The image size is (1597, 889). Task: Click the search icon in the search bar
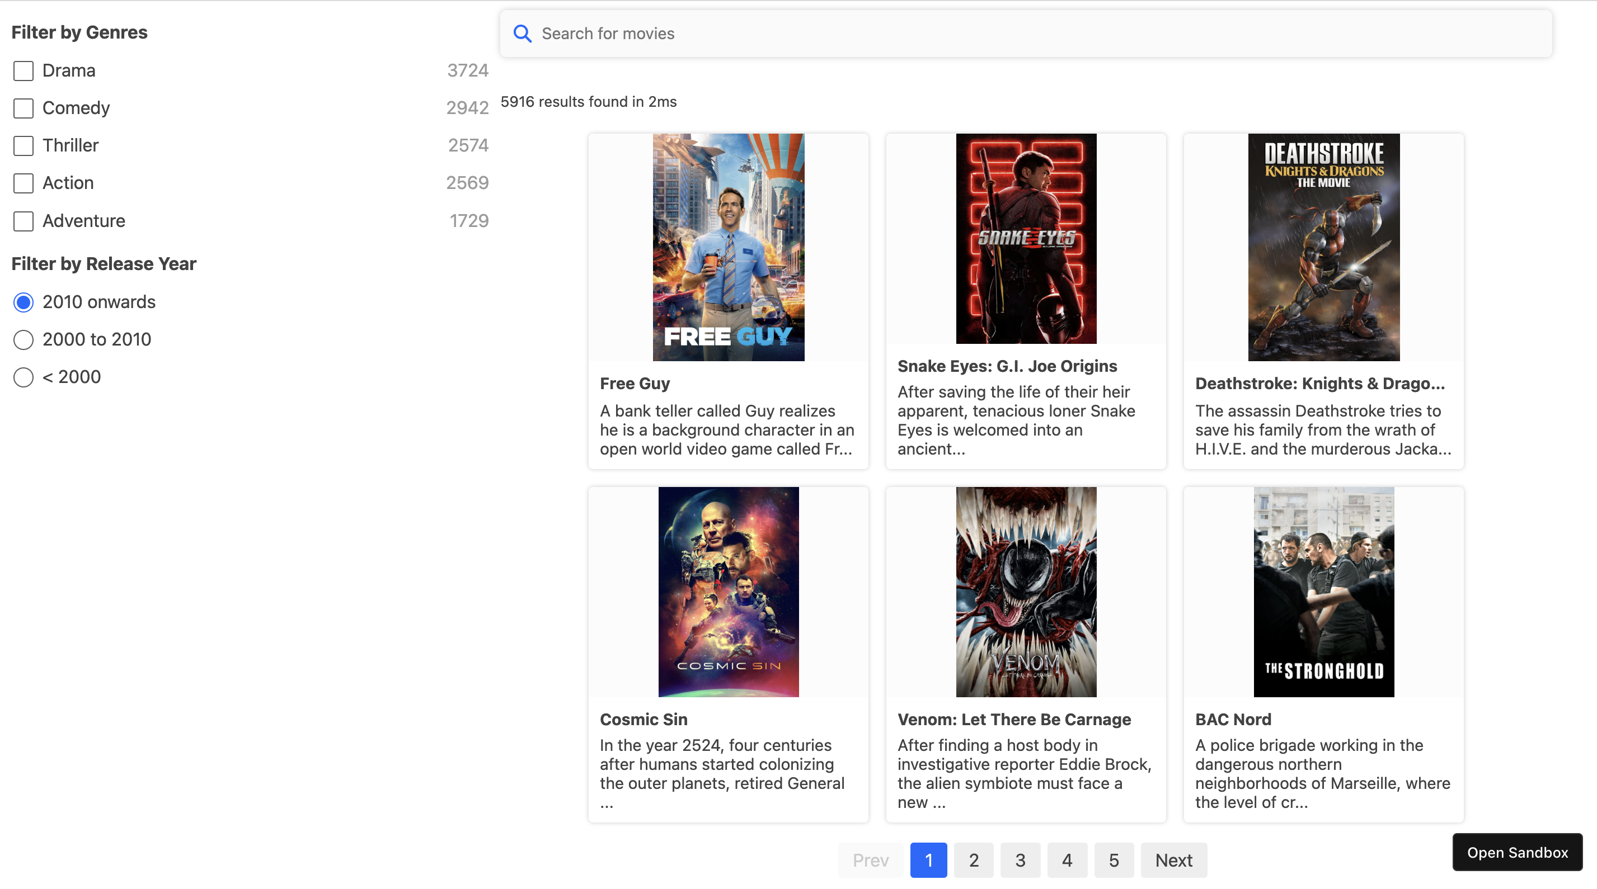pyautogui.click(x=523, y=33)
